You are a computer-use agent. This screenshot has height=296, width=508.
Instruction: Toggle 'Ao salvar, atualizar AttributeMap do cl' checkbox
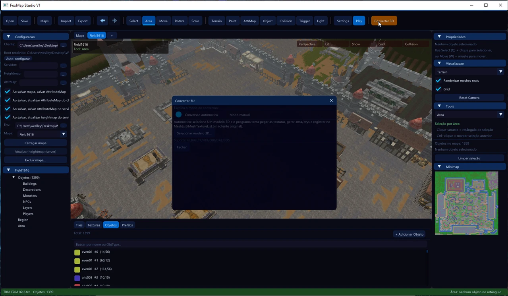7,100
